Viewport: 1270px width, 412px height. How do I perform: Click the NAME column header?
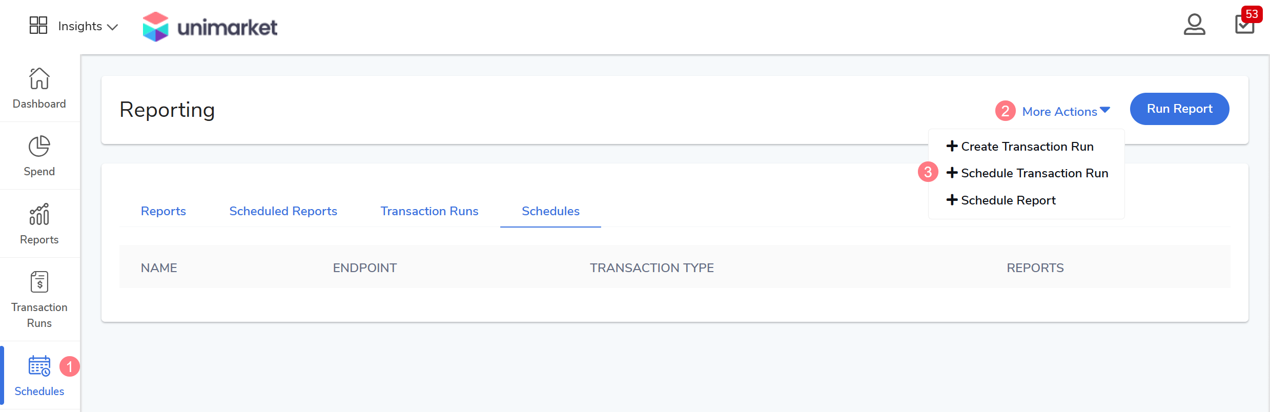point(159,267)
